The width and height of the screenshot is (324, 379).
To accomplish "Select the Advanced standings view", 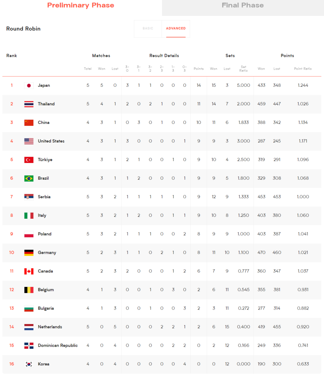I will tap(176, 28).
